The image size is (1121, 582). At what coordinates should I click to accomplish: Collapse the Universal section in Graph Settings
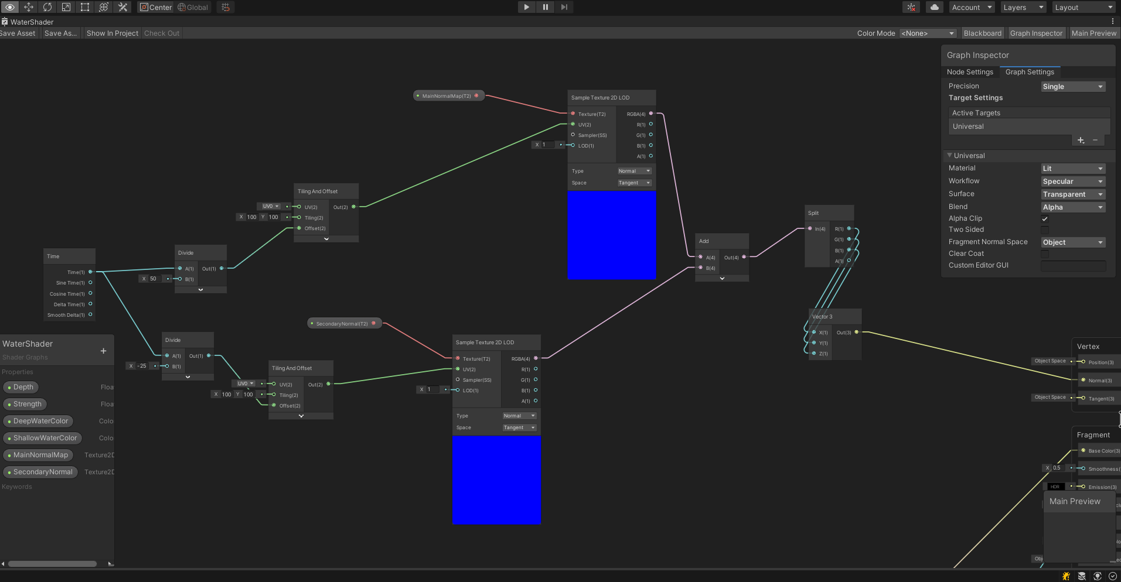[950, 155]
